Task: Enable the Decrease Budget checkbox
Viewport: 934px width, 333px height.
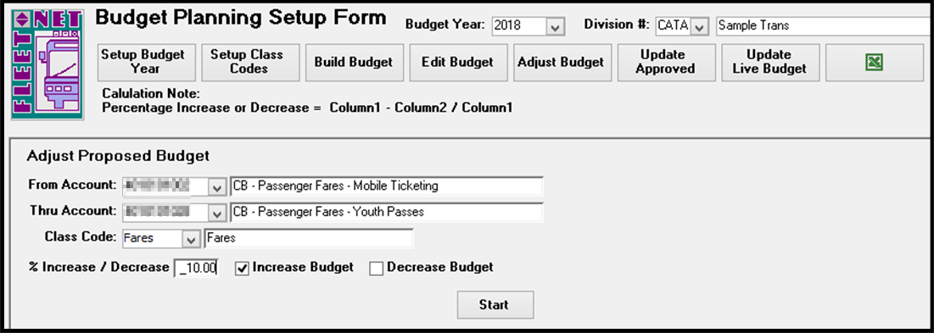Action: click(x=376, y=269)
